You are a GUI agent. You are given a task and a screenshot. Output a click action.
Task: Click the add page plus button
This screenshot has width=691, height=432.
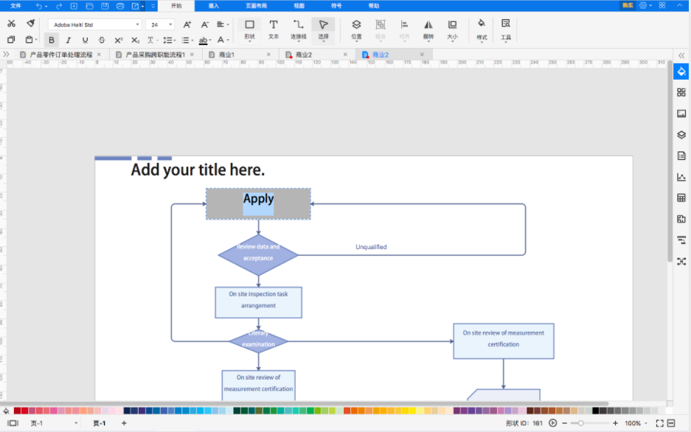[124, 423]
